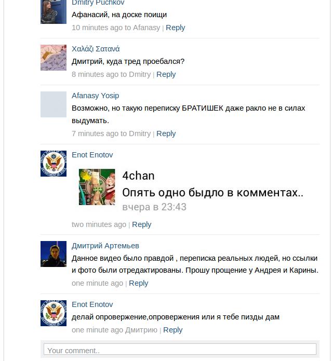
Task: Open Enot Enotov's name above the 4chan image
Action: coord(92,155)
